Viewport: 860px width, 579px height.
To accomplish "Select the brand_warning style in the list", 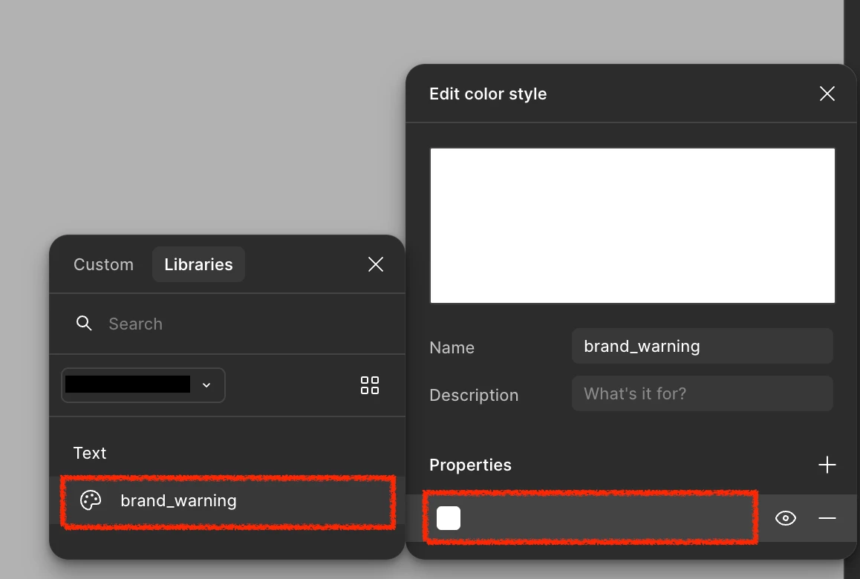I will pyautogui.click(x=178, y=500).
